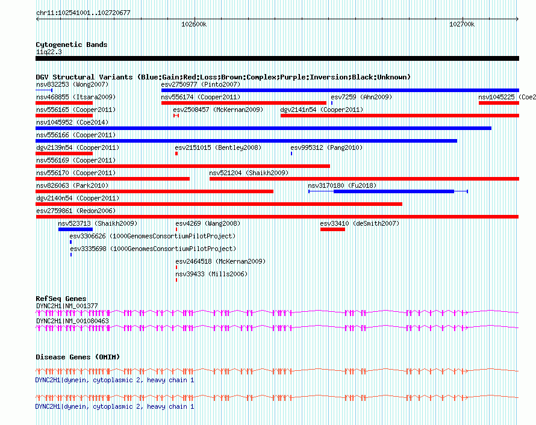The width and height of the screenshot is (536, 425).
Task: Open second DYNC2H1 dynein OMIM gene link
Action: pyautogui.click(x=114, y=406)
